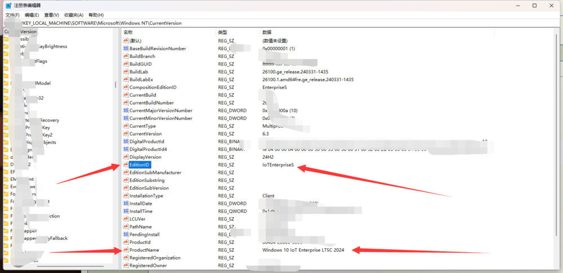Select the CurrentMajorVersionNumber DWORD icon
The height and width of the screenshot is (273, 563).
click(126, 110)
